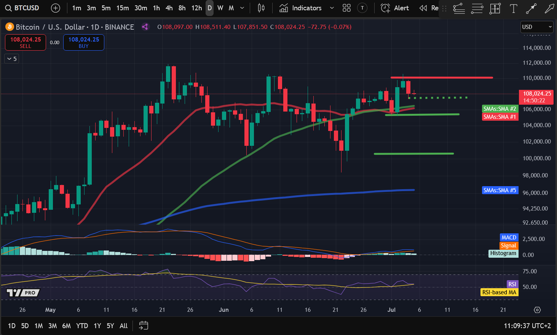The height and width of the screenshot is (335, 557).
Task: Click the SELL 108,024.25 button
Action: [26, 42]
